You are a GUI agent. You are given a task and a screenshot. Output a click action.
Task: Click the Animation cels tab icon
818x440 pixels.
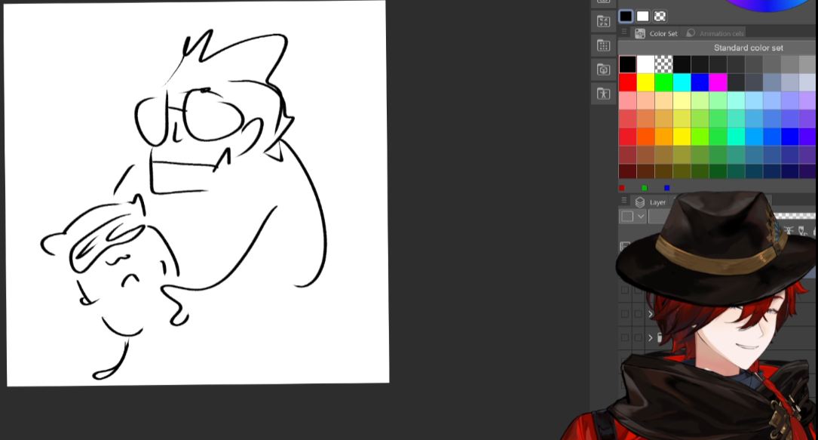691,33
